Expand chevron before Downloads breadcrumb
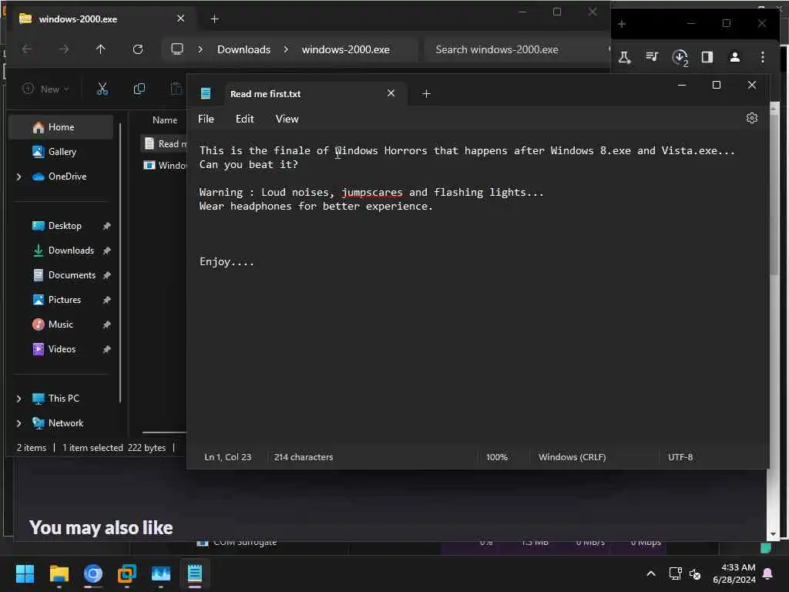The width and height of the screenshot is (789, 592). tap(200, 49)
